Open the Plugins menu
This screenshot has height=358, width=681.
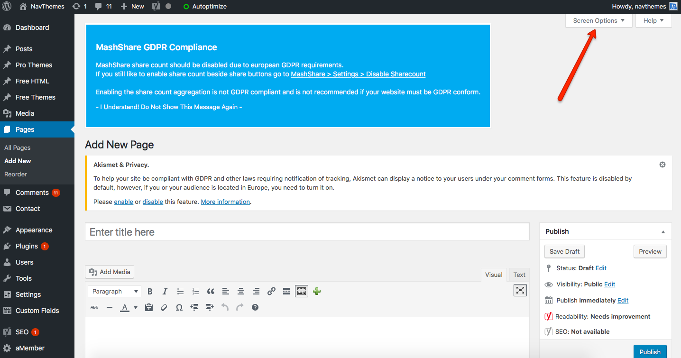[37, 246]
